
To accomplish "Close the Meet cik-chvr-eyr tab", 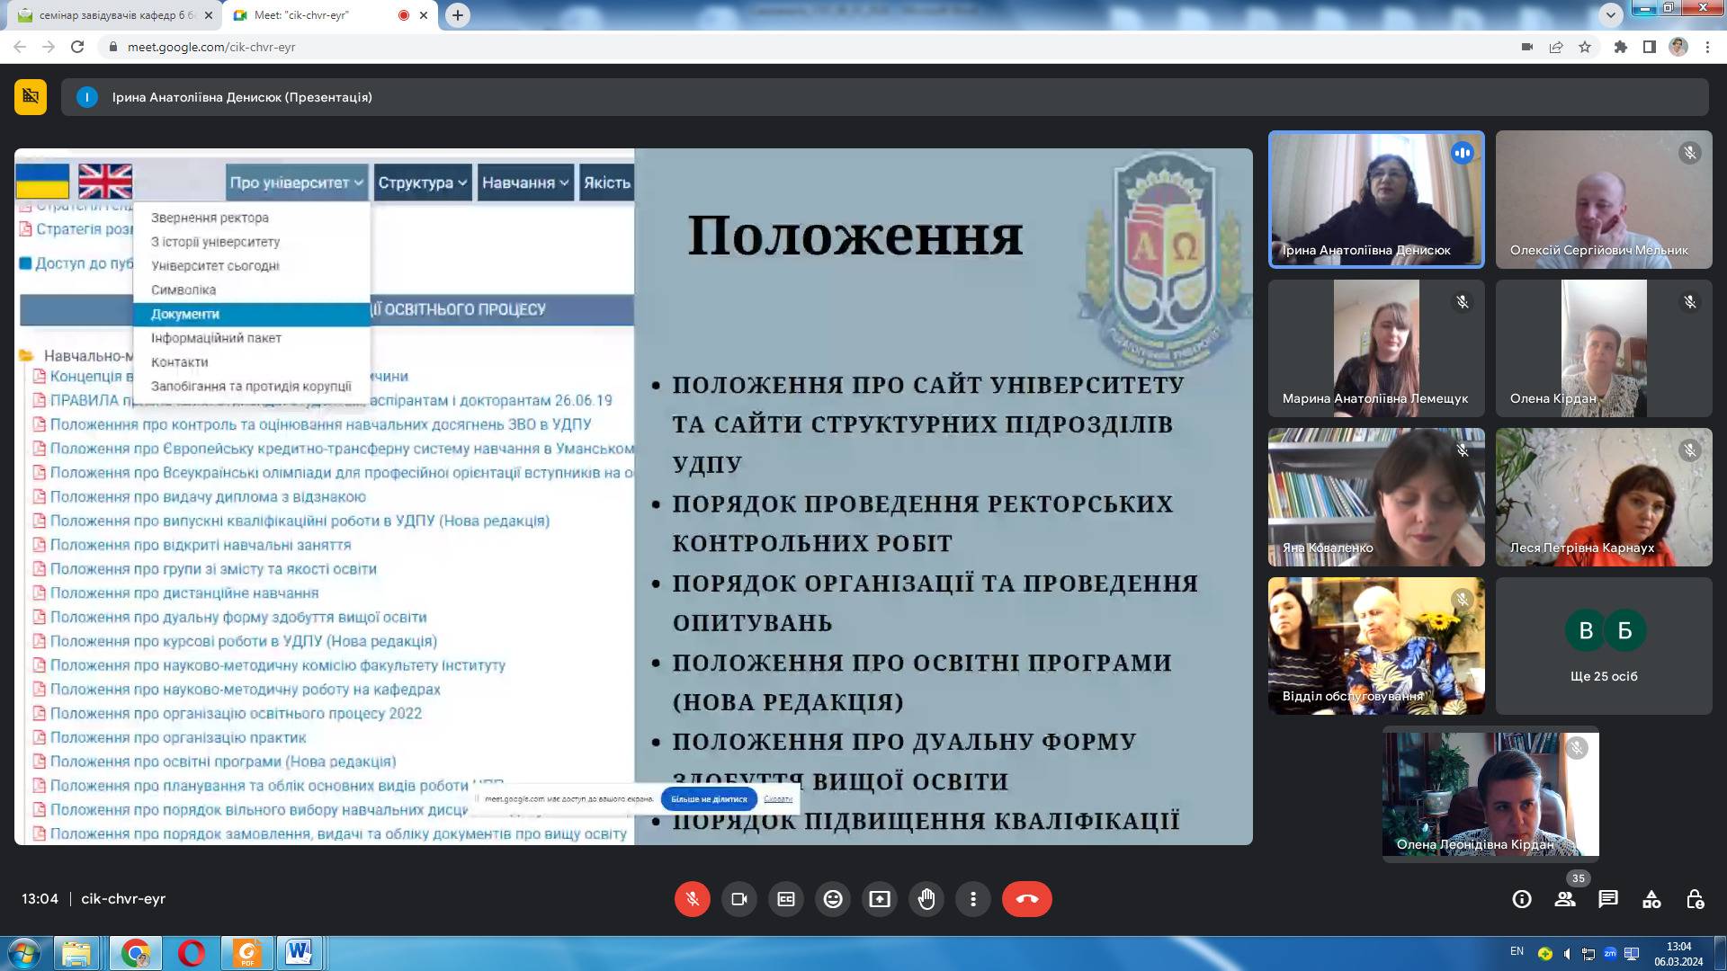I will point(424,15).
